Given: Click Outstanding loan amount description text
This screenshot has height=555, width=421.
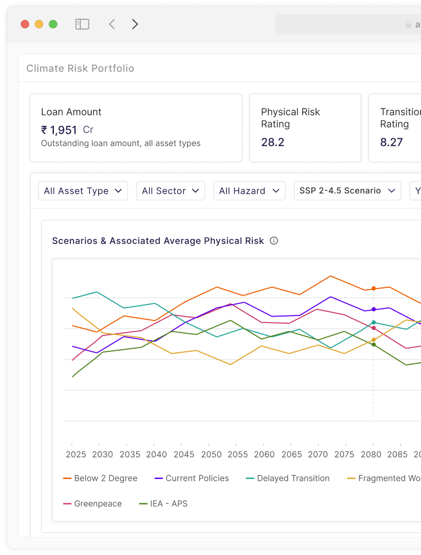Looking at the screenshot, I should point(121,143).
